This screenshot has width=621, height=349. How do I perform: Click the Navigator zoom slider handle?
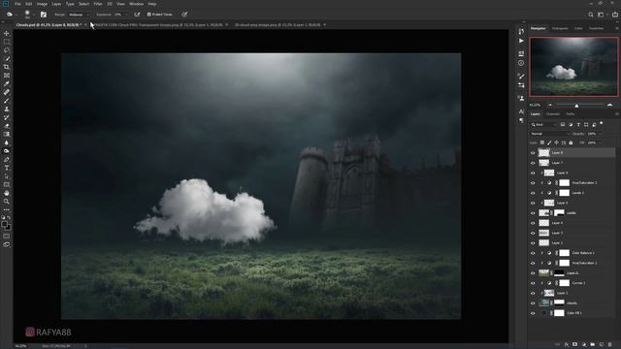tap(576, 106)
